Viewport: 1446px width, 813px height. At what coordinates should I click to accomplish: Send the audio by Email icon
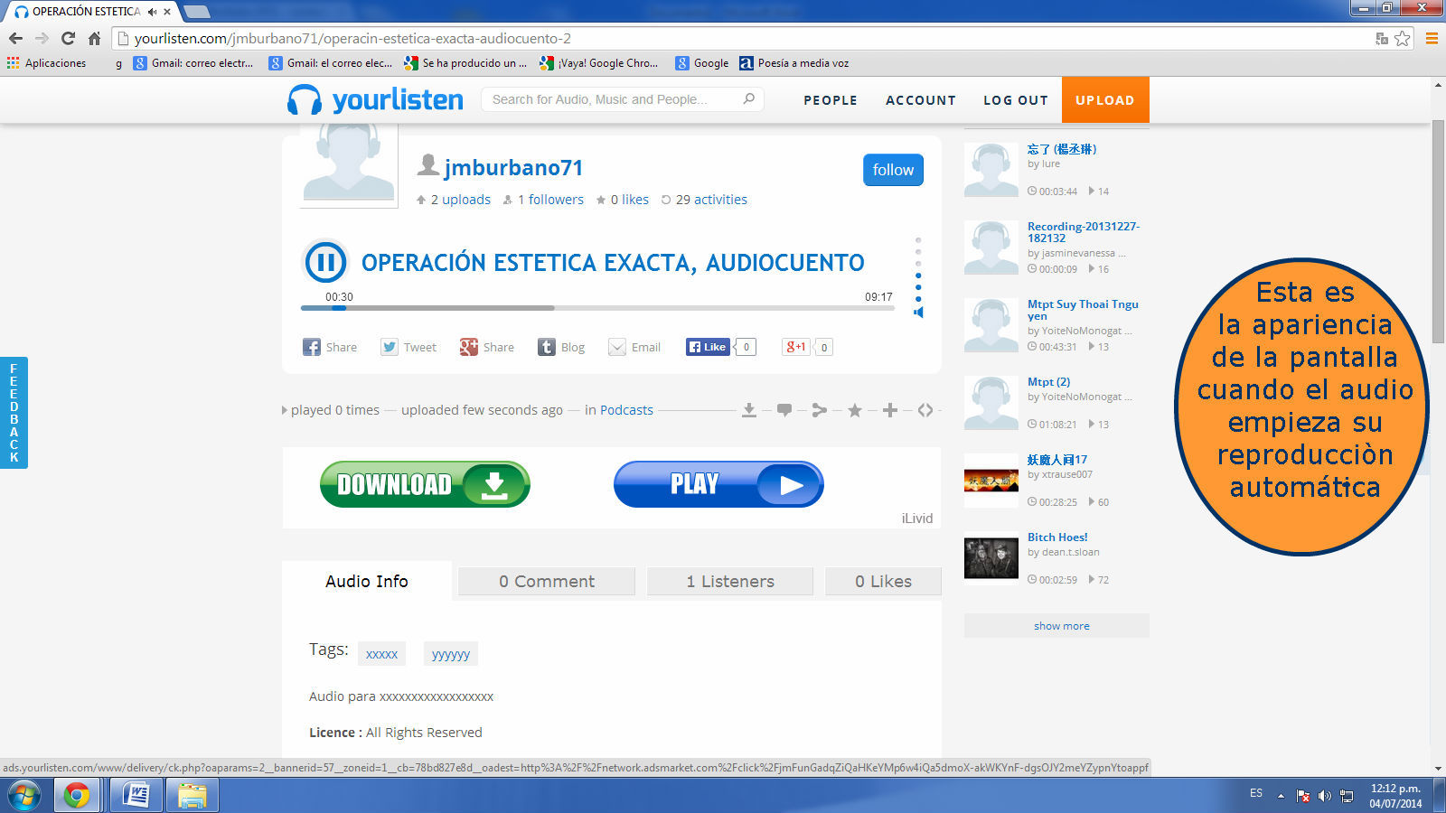[634, 347]
